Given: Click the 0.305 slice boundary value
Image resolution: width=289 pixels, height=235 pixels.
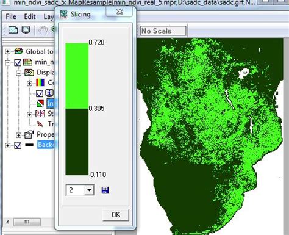Looking at the screenshot, I should point(97,109).
